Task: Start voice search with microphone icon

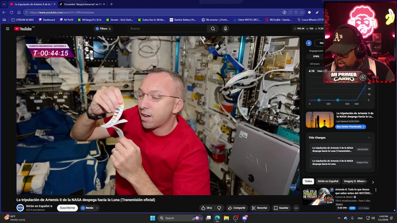Action: pyautogui.click(x=225, y=28)
